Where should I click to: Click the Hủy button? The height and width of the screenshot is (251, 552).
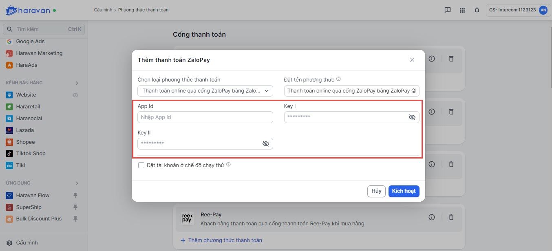[x=376, y=191]
